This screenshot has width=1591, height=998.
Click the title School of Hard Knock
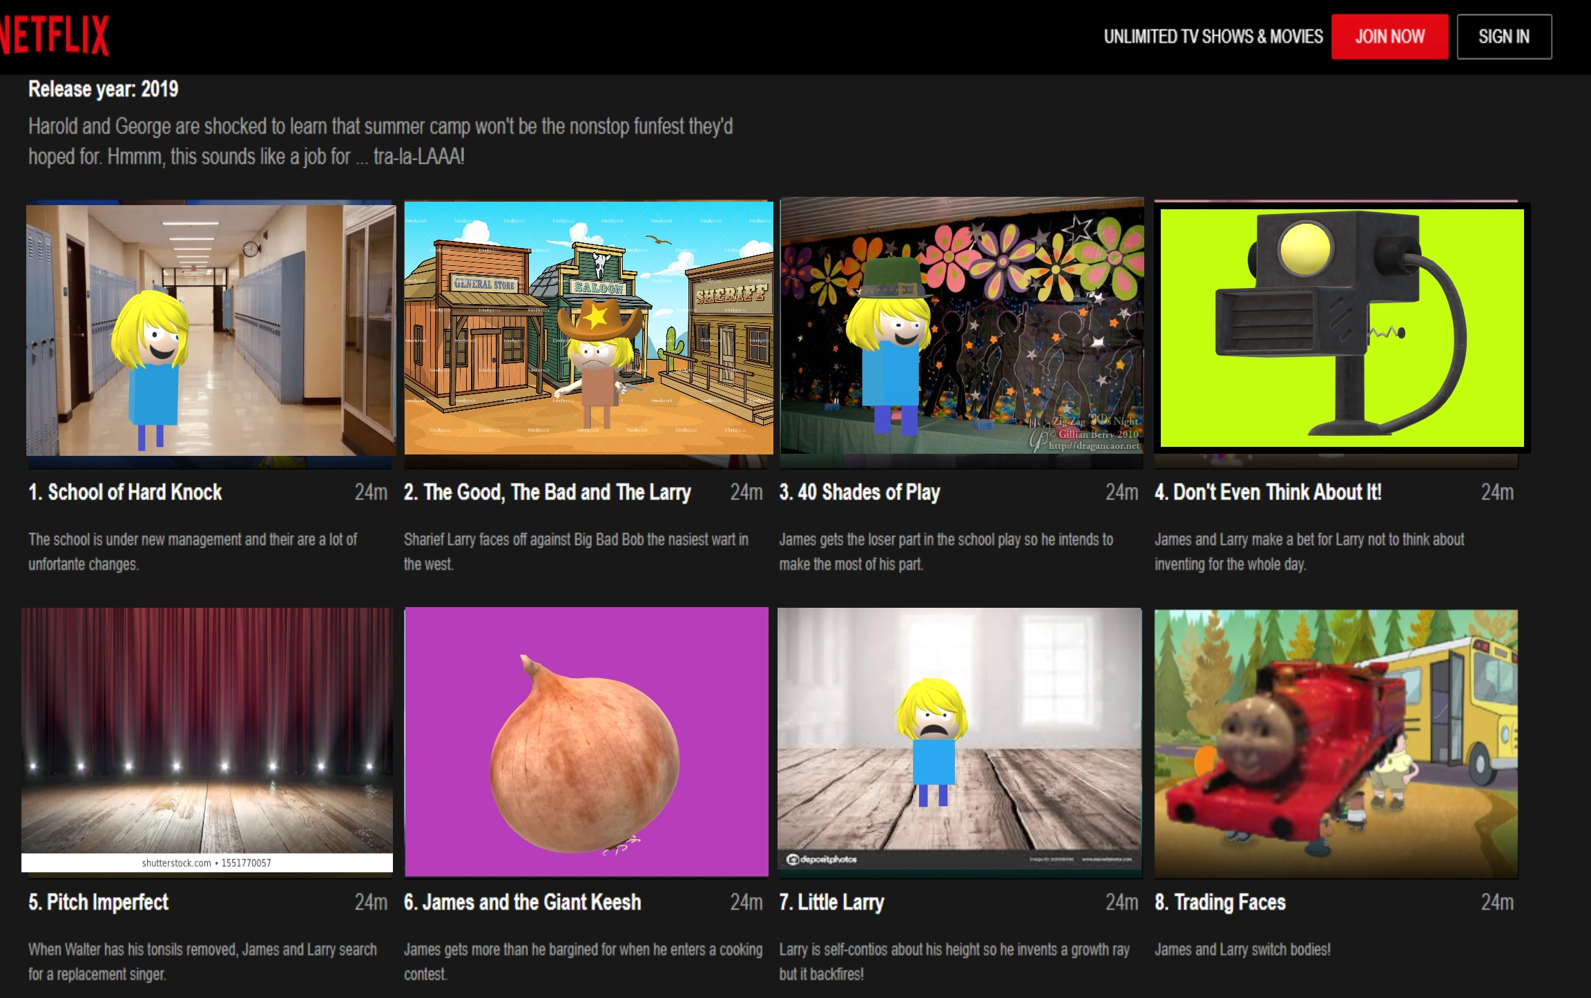[125, 492]
